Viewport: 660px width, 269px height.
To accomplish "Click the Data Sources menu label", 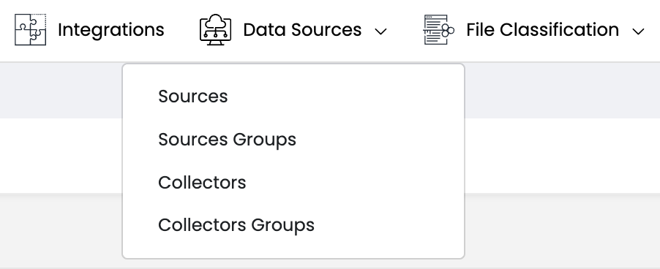I will 302,30.
